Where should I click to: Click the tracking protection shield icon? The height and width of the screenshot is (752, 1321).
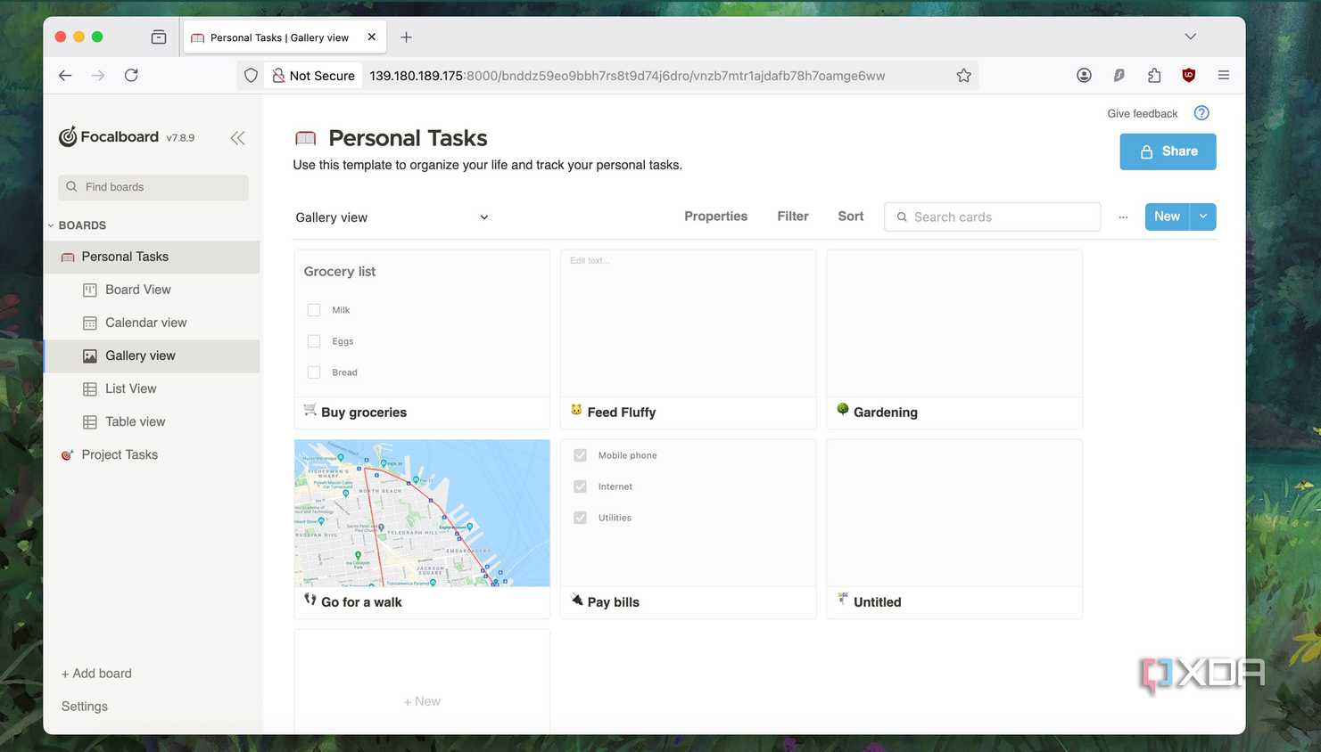point(252,76)
